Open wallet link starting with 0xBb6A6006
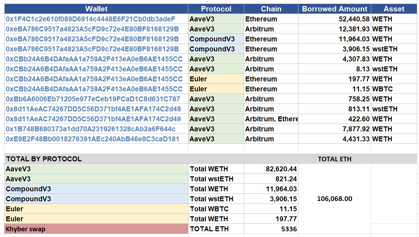 (x=93, y=99)
